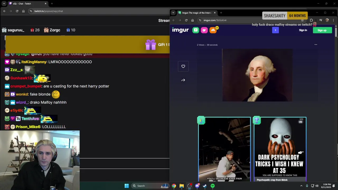Go to home in the Imgur browser window
This screenshot has height=190, width=338.
pyautogui.click(x=193, y=20)
